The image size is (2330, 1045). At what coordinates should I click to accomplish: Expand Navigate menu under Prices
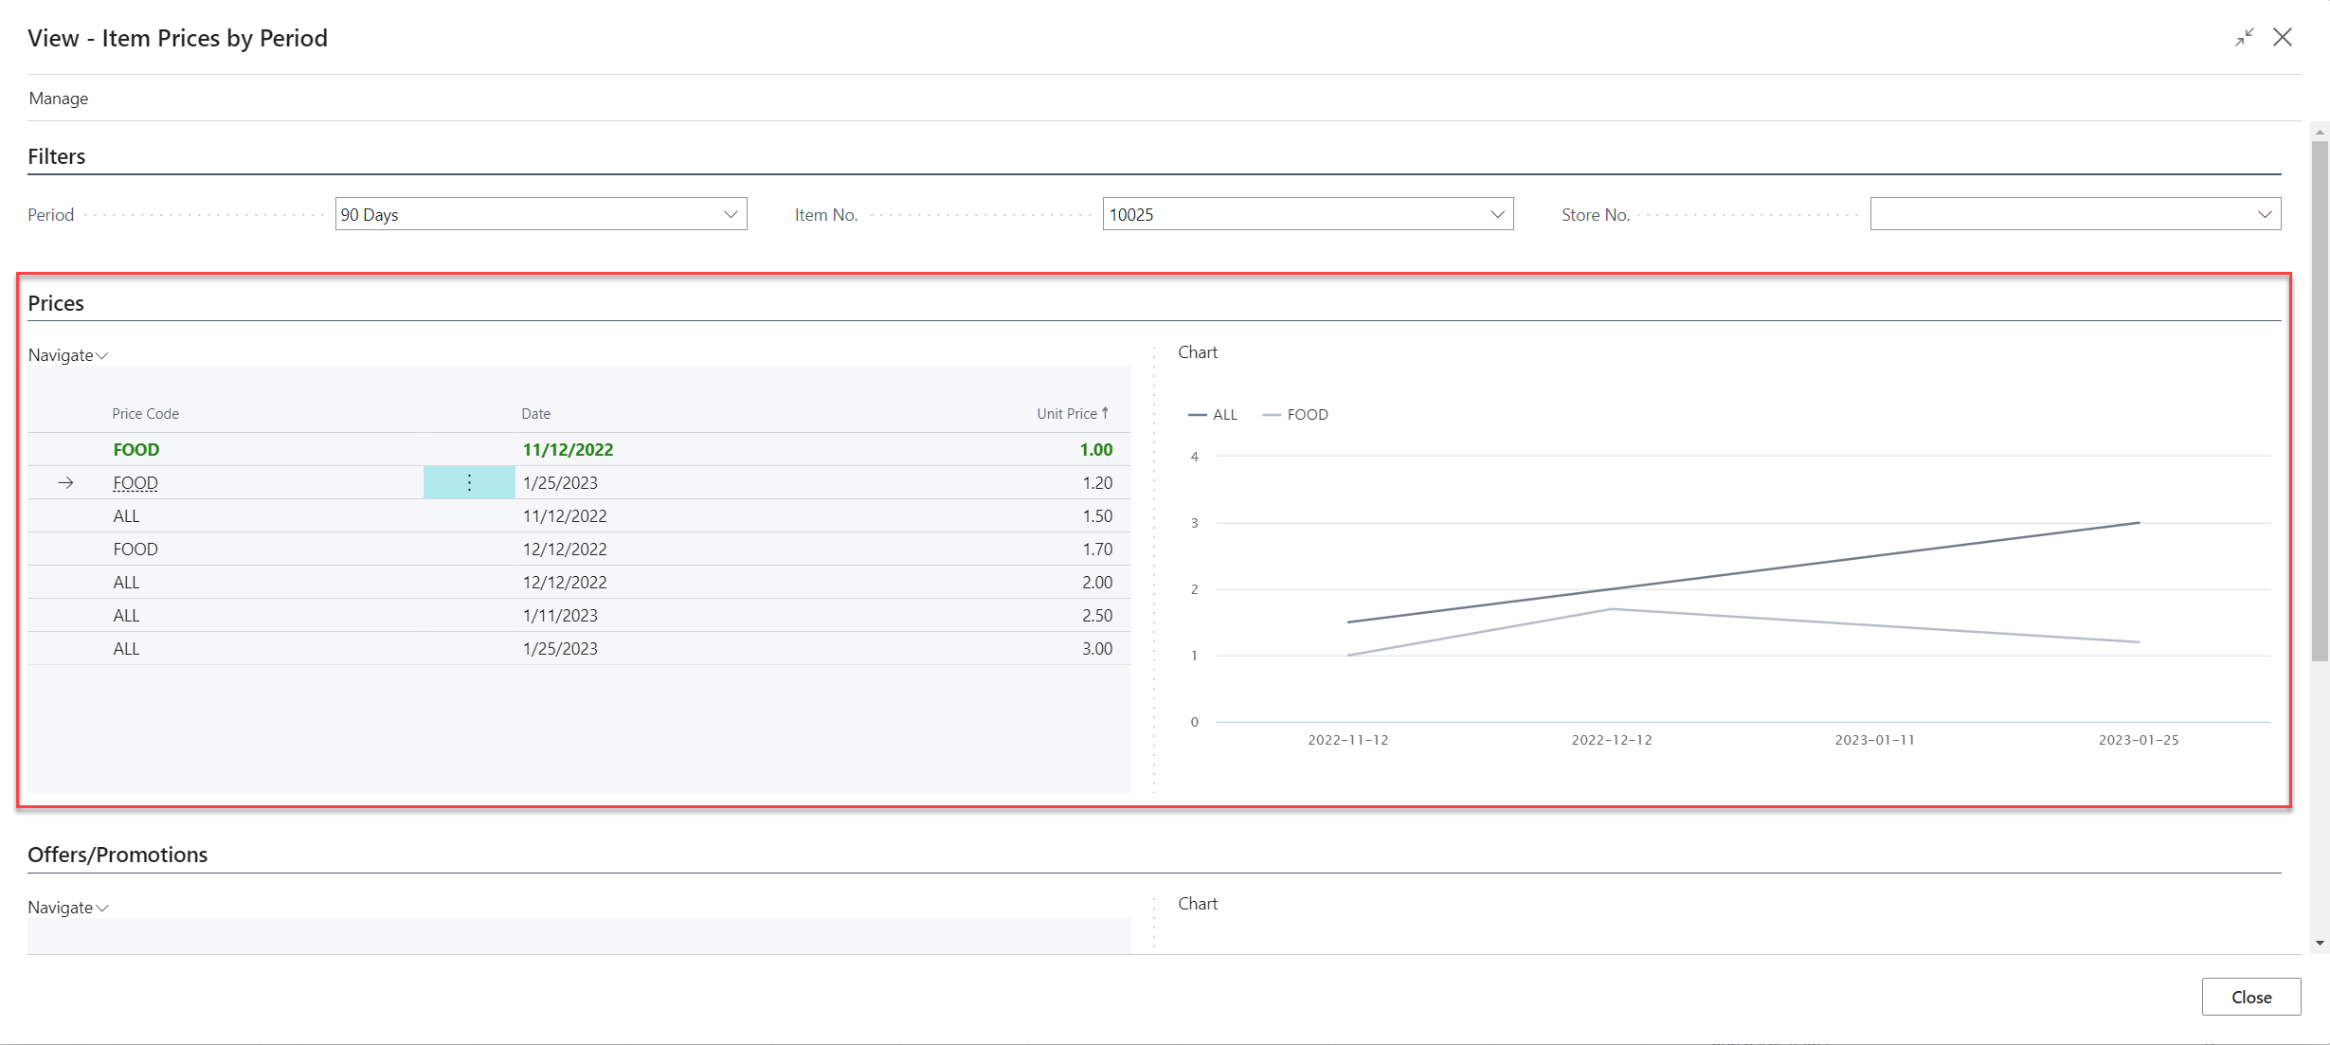68,355
